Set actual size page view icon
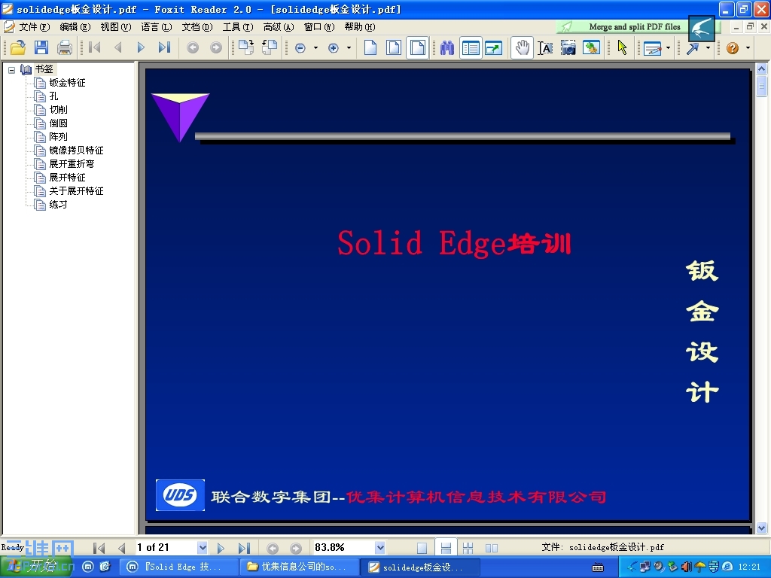The image size is (771, 578). [x=370, y=47]
